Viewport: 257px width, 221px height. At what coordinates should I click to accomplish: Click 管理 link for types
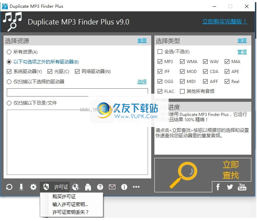[242, 52]
